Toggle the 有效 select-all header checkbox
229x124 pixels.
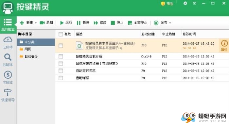point(61,34)
